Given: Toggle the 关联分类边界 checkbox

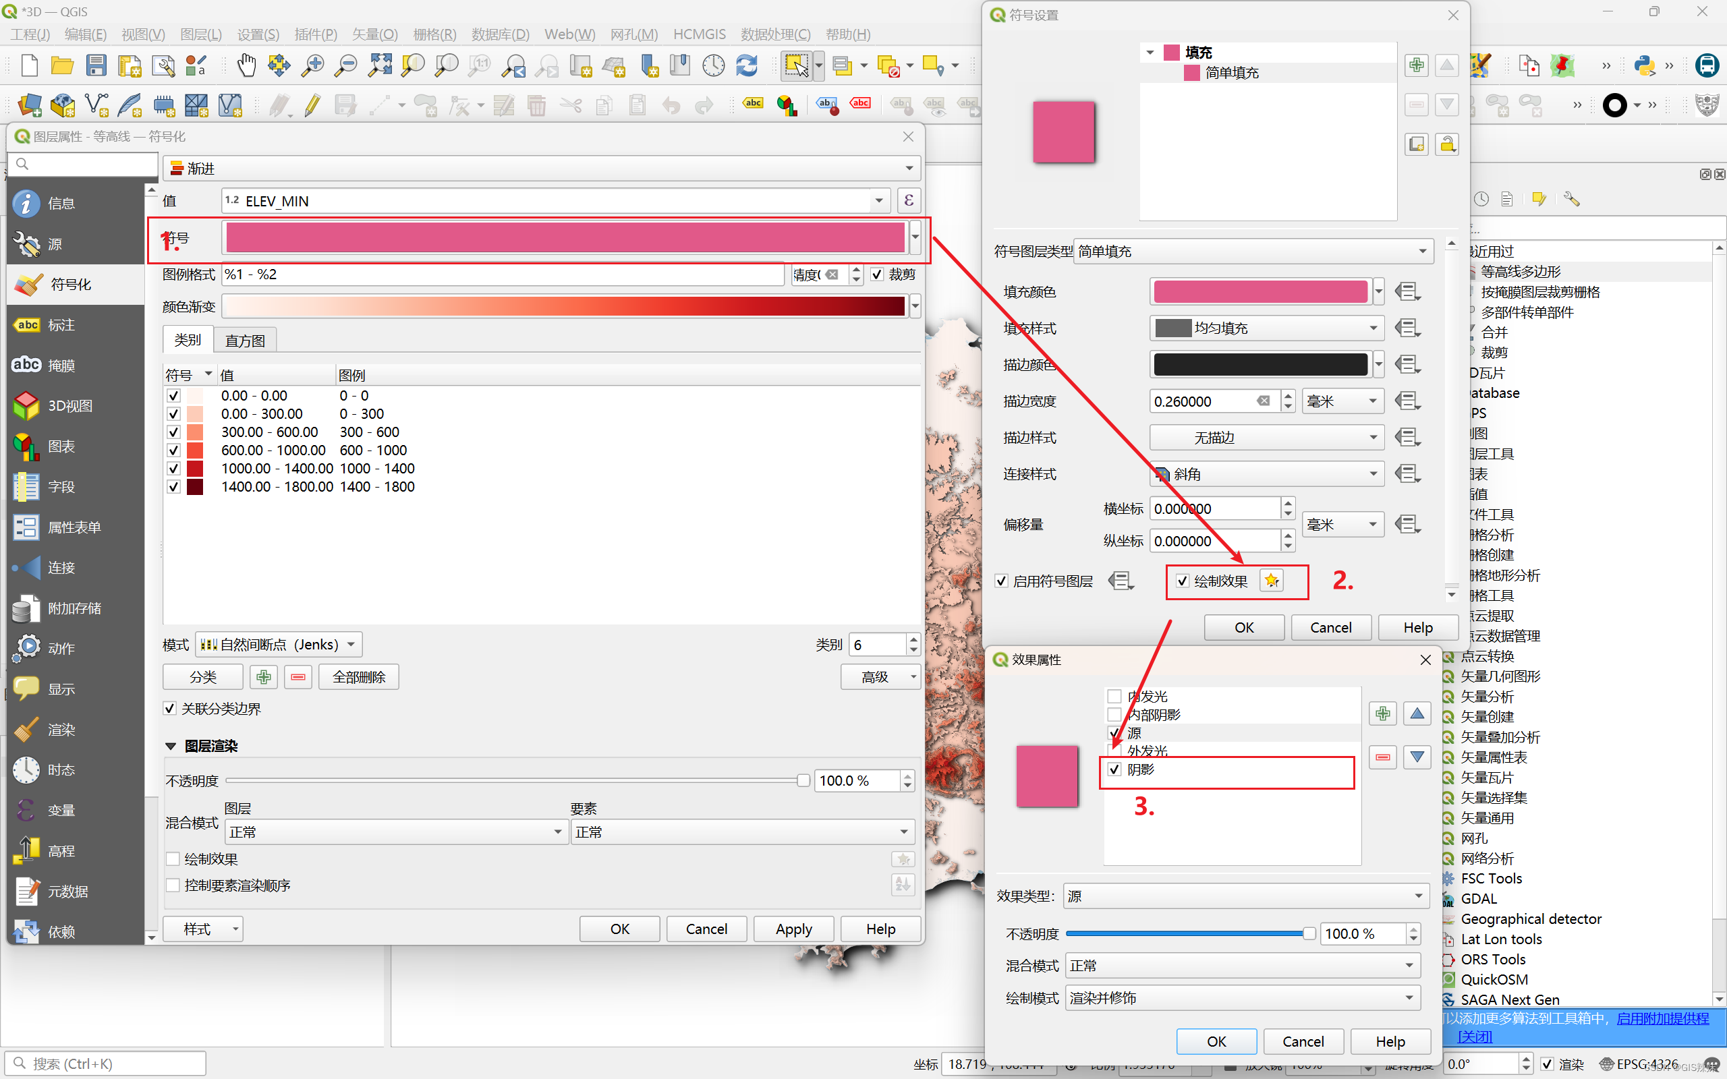Looking at the screenshot, I should pyautogui.click(x=170, y=709).
